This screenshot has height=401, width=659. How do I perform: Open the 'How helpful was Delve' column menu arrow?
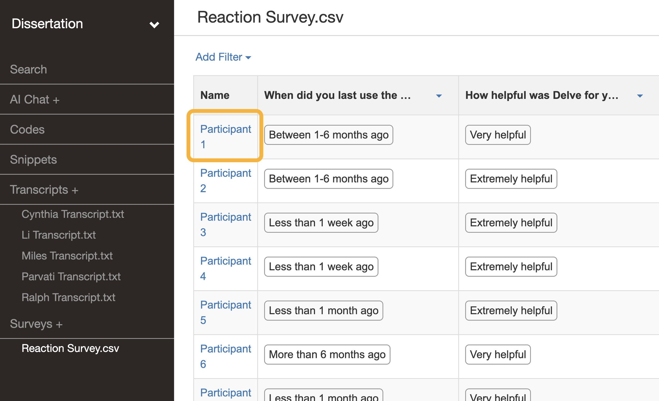(x=639, y=96)
